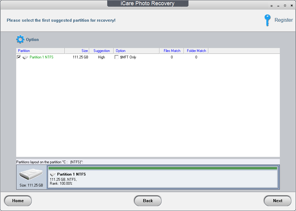Image resolution: width=296 pixels, height=211 pixels.
Task: Click the Size: 111.25 GB label under the disk
Action: point(31,185)
